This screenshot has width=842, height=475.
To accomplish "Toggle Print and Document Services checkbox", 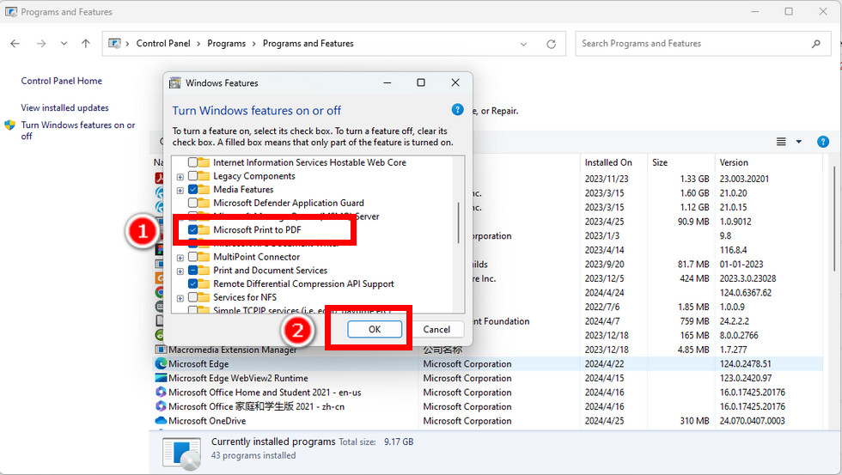I will point(192,270).
